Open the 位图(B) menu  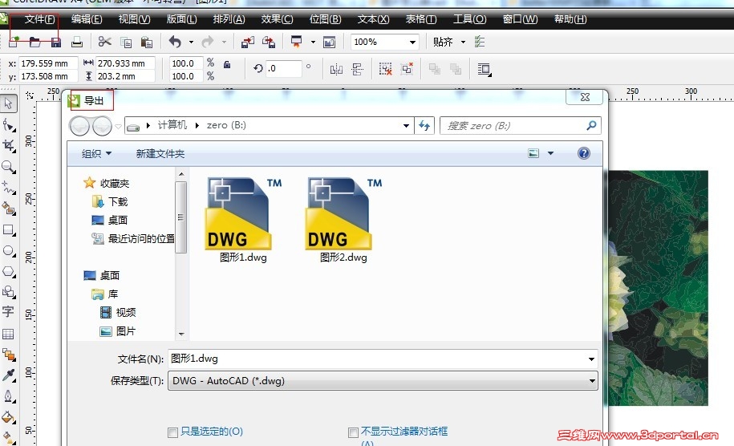(x=326, y=19)
